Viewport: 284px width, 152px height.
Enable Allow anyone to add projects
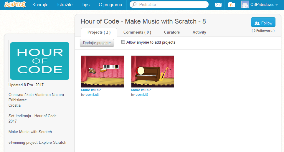(123, 42)
